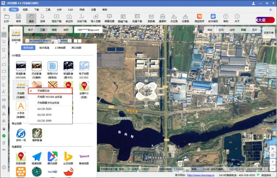Open the 视图 ribbon tab
This screenshot has height=178, width=277.
coord(25,10)
